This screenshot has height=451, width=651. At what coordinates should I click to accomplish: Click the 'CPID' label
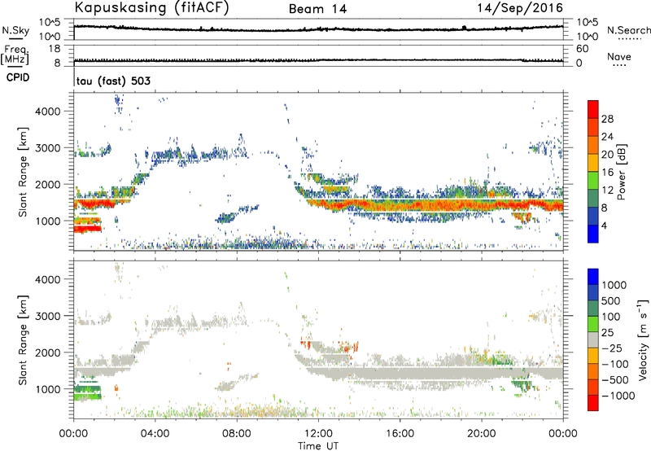coord(18,77)
